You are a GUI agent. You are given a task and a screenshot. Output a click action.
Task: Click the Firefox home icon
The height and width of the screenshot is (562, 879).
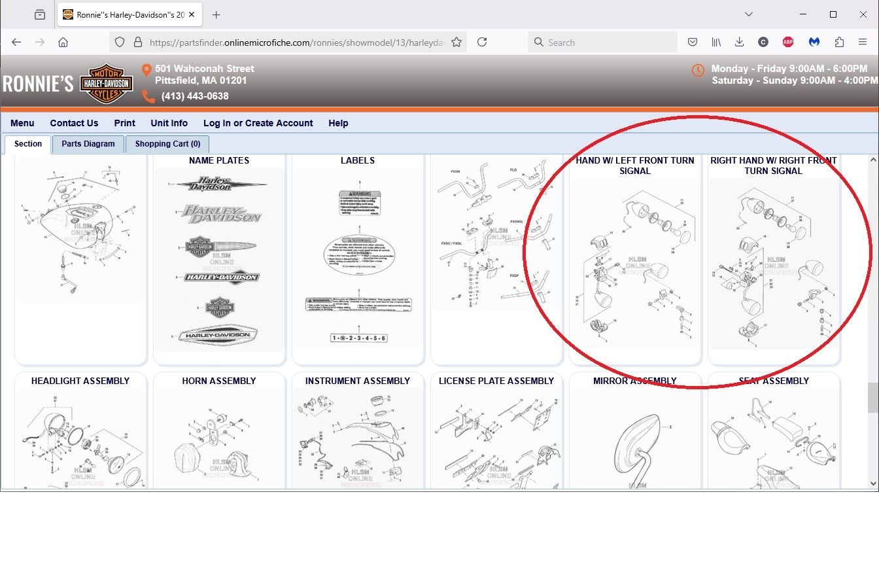(x=63, y=42)
